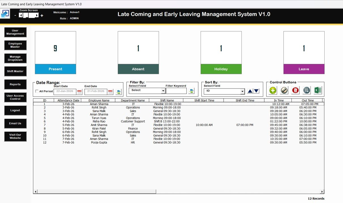Expand the Sort By field dropdown
The image size is (343, 203).
pyautogui.click(x=242, y=91)
